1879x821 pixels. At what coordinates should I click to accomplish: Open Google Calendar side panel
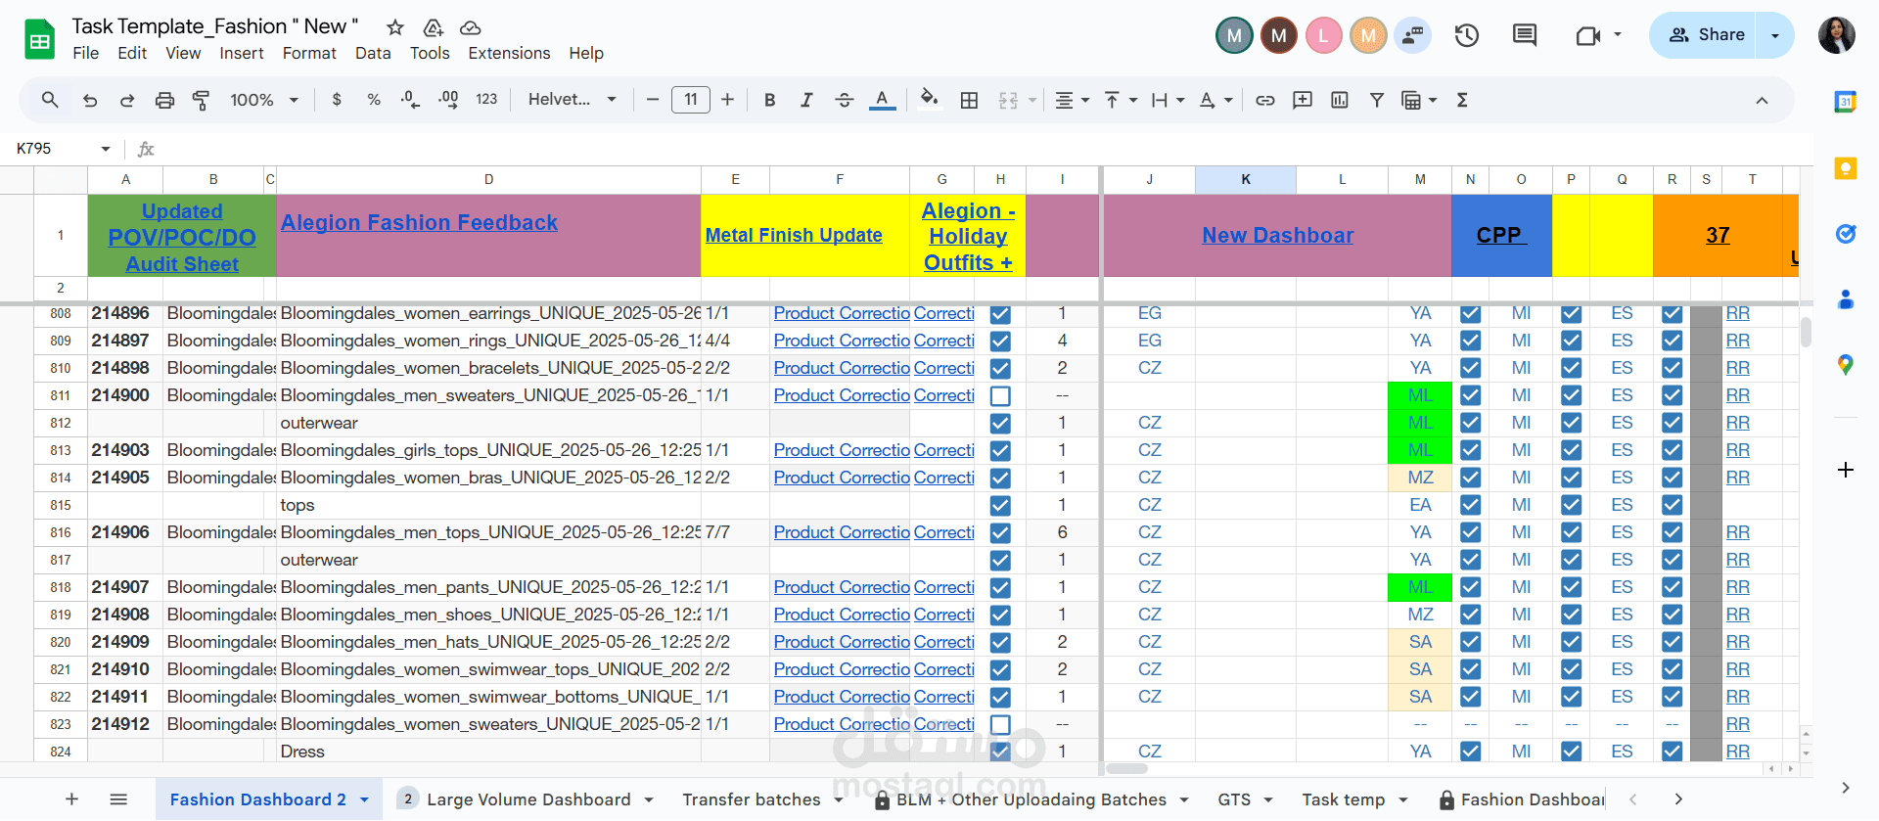(1846, 101)
